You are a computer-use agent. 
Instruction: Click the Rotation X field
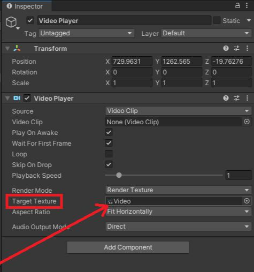pos(132,72)
